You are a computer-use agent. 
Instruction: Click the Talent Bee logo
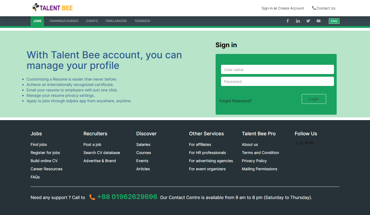click(52, 8)
